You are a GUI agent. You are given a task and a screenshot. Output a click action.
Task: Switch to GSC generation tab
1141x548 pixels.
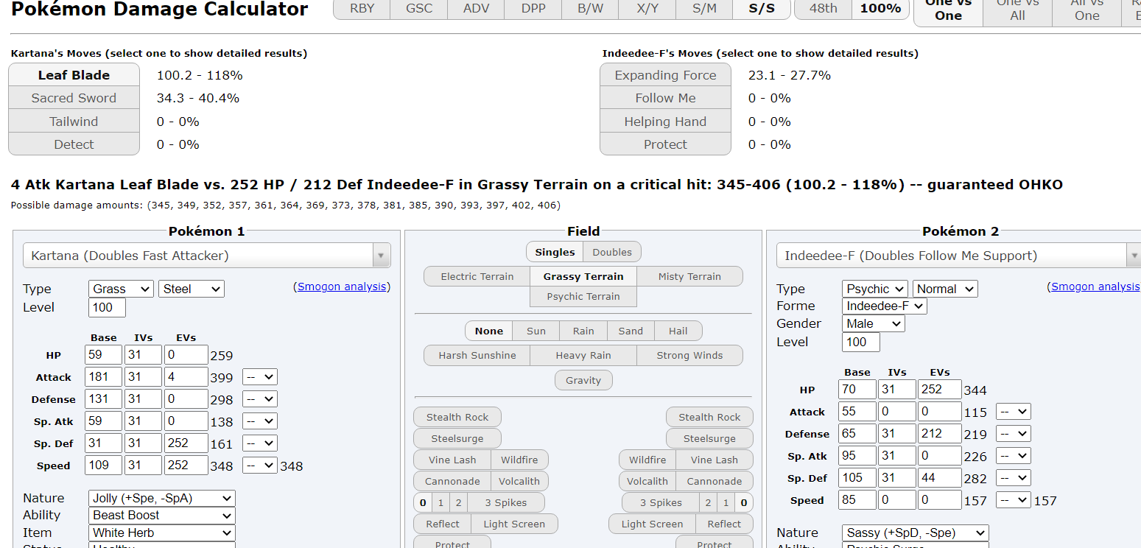point(419,8)
